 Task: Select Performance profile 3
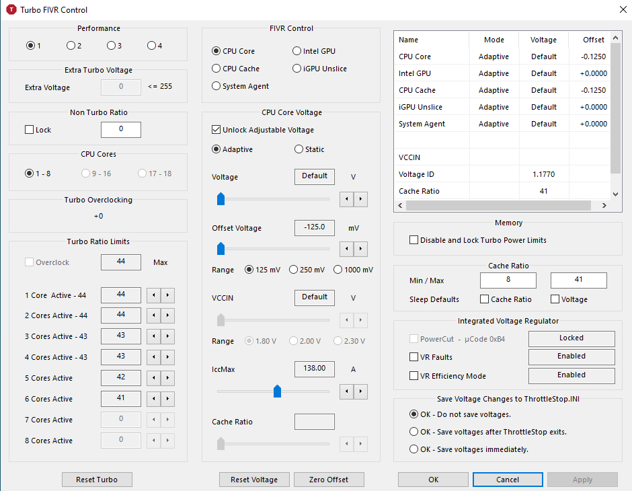(114, 46)
